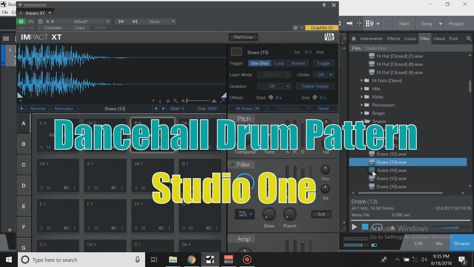
Task: Click the pad color swatch next to Snare (13)
Action: tap(236, 52)
